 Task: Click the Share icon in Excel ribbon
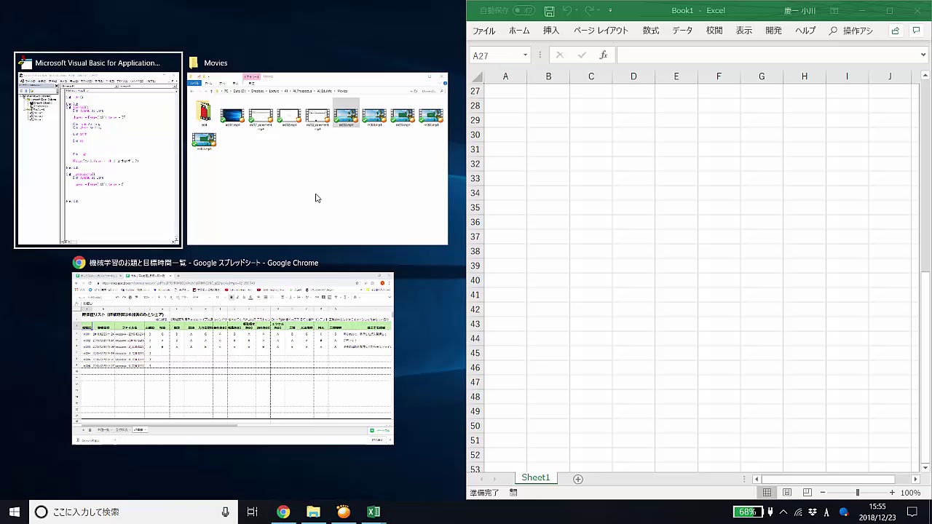(x=895, y=31)
